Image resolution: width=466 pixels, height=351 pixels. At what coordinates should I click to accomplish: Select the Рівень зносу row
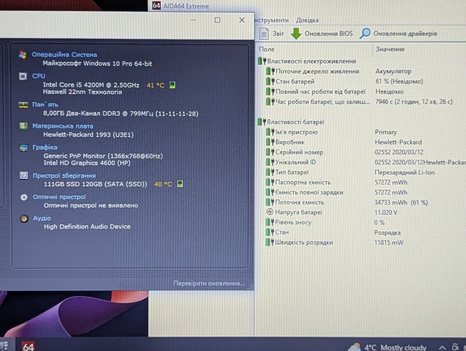[x=293, y=222]
